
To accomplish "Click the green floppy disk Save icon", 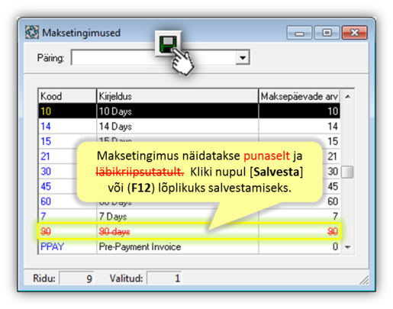I will (168, 43).
